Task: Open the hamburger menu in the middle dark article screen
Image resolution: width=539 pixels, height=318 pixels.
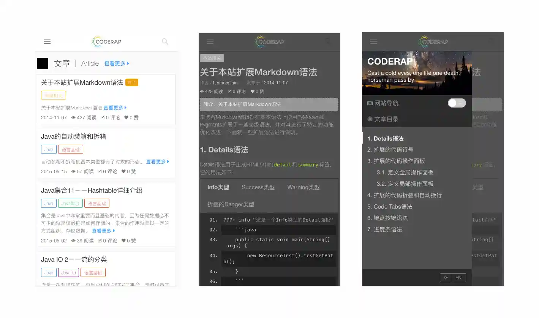Action: 210,42
